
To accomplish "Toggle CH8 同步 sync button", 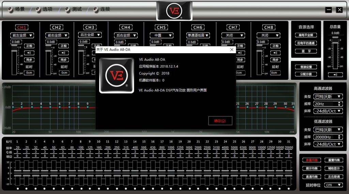I will [x=275, y=60].
